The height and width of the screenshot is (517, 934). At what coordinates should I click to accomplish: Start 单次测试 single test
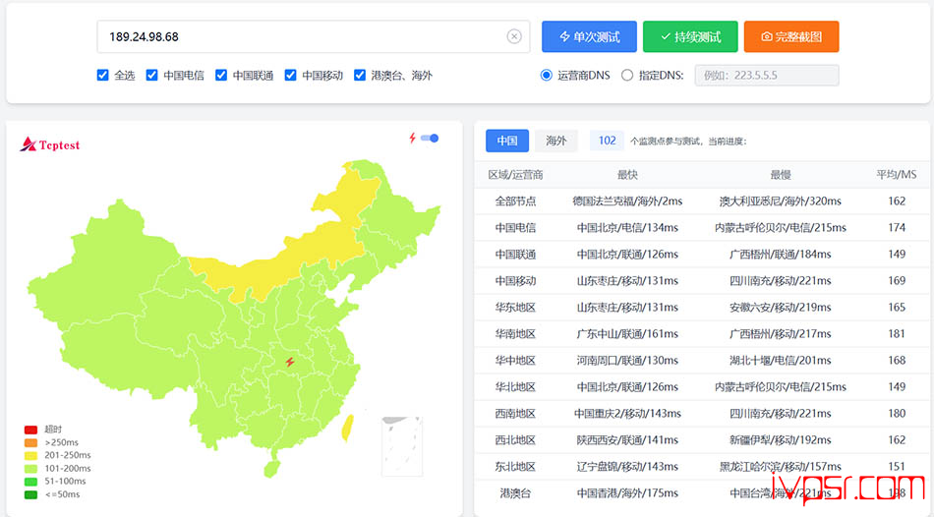[x=589, y=36]
